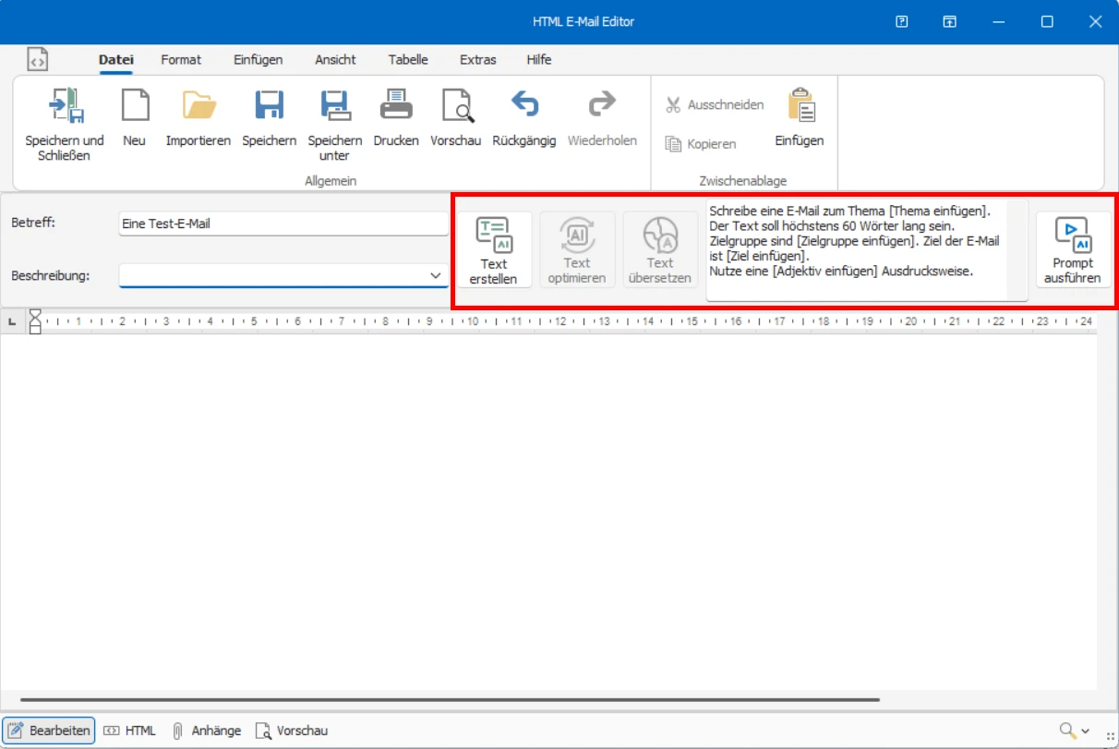The height and width of the screenshot is (749, 1119).
Task: Open the Extras ribbon tab
Action: (x=478, y=59)
